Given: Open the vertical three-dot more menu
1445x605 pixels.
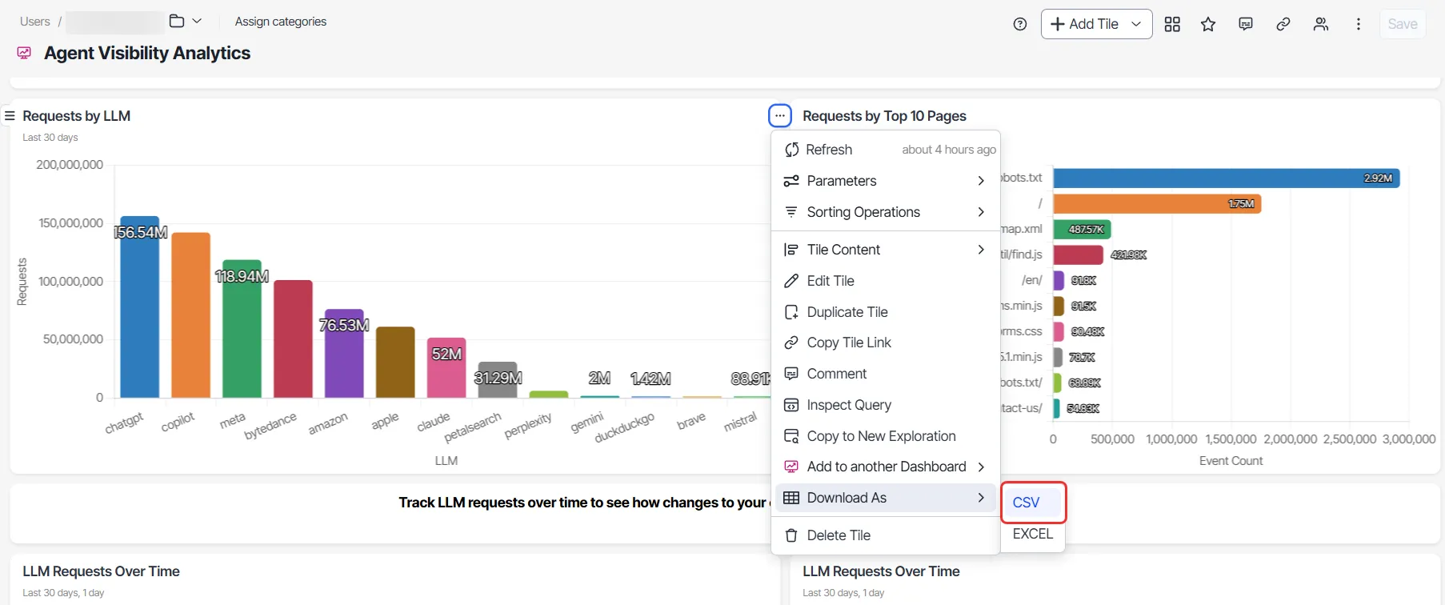Looking at the screenshot, I should click(x=1359, y=24).
